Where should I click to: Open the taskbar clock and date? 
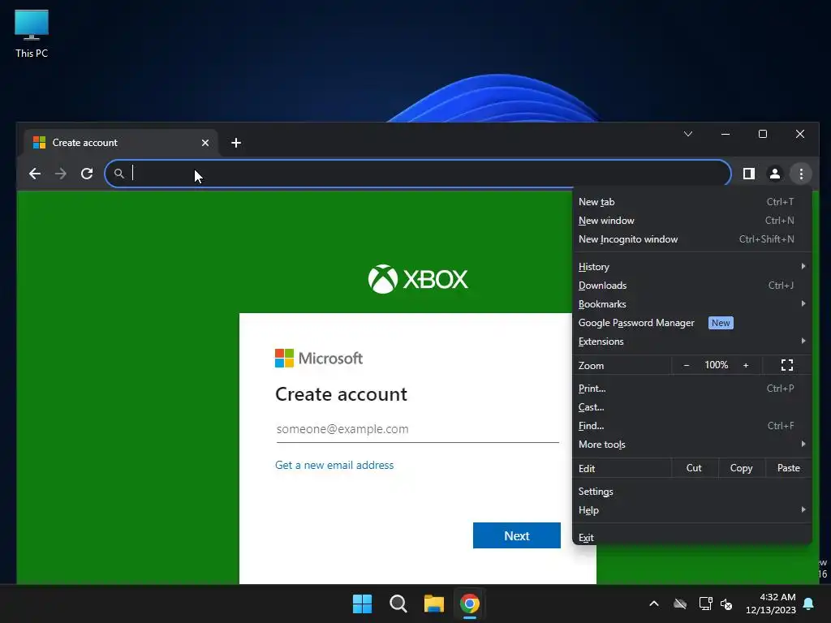point(771,604)
